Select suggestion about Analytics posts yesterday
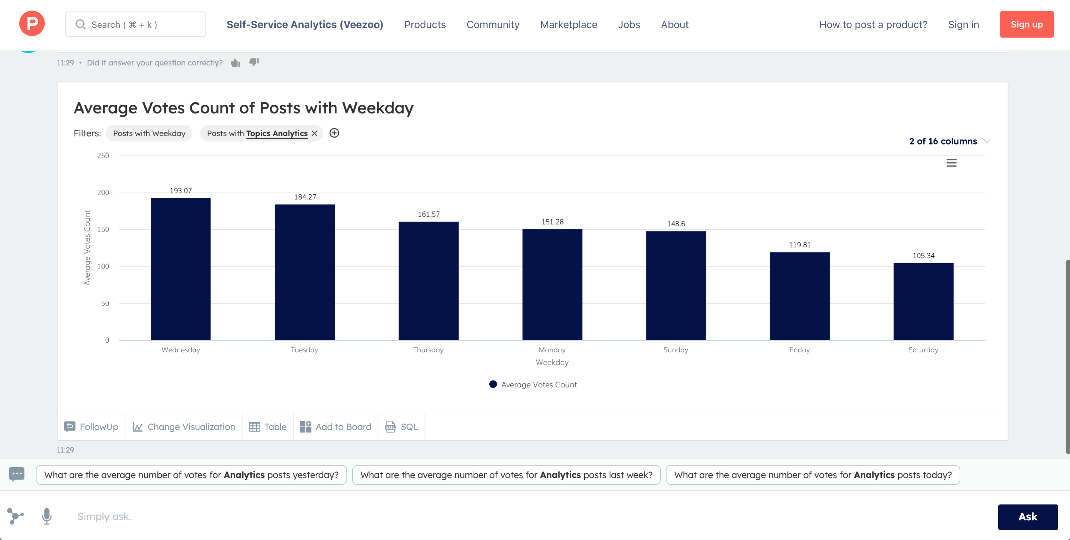 pyautogui.click(x=191, y=474)
